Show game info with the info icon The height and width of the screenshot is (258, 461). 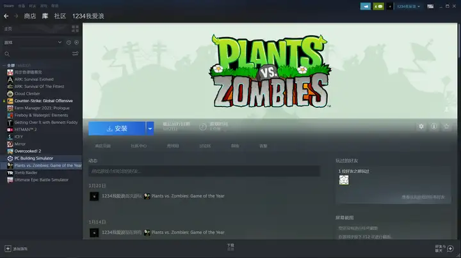click(x=433, y=126)
